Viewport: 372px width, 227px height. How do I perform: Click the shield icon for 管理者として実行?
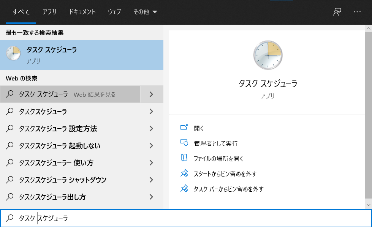coord(184,143)
